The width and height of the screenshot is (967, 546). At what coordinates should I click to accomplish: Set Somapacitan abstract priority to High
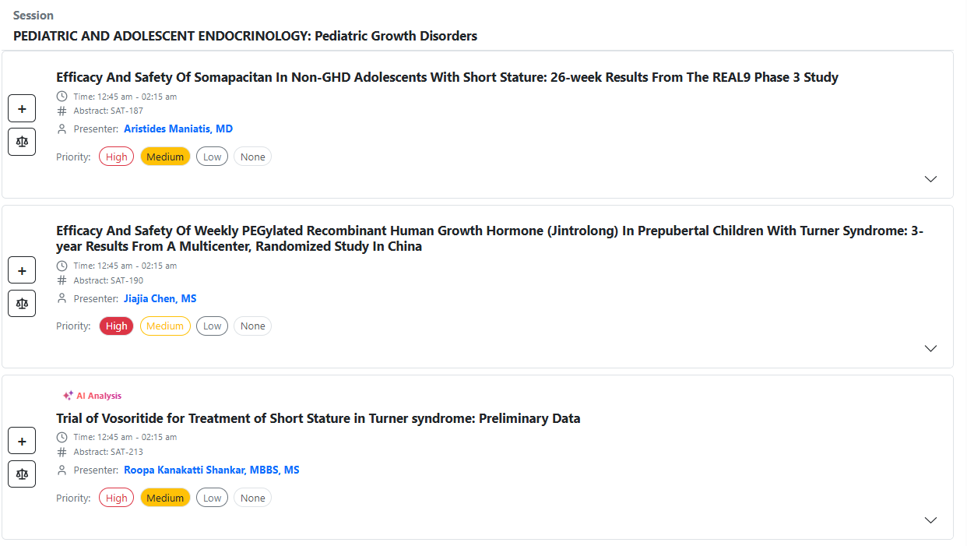(x=116, y=157)
